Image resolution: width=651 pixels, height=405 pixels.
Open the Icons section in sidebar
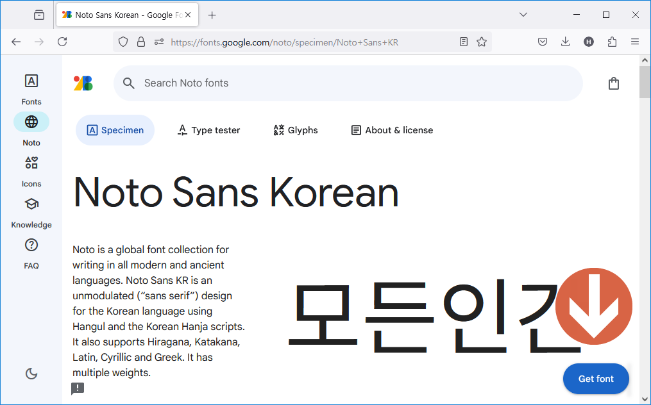point(31,171)
